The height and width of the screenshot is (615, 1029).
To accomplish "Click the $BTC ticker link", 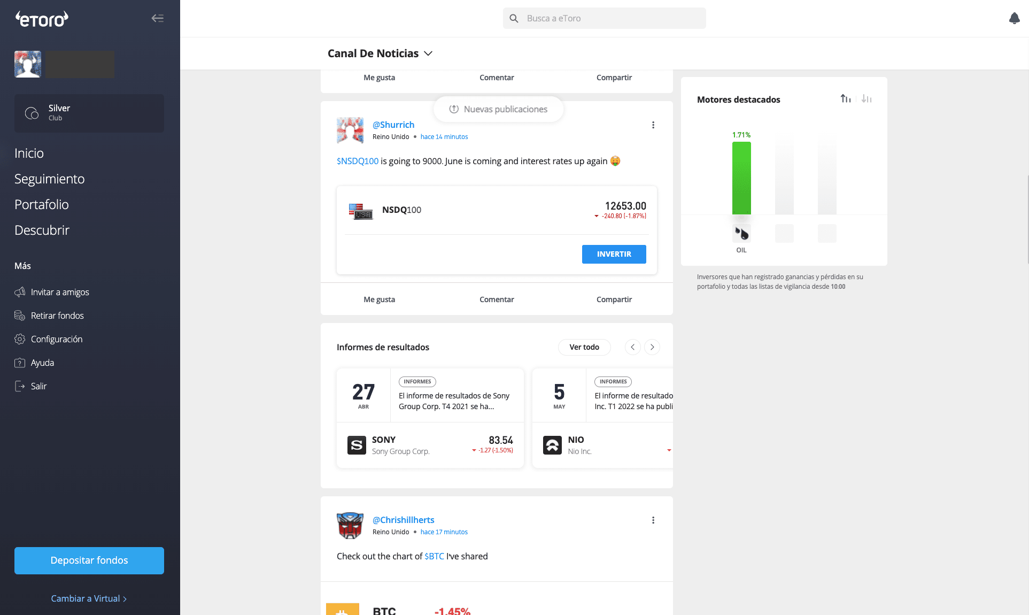I will [x=434, y=556].
